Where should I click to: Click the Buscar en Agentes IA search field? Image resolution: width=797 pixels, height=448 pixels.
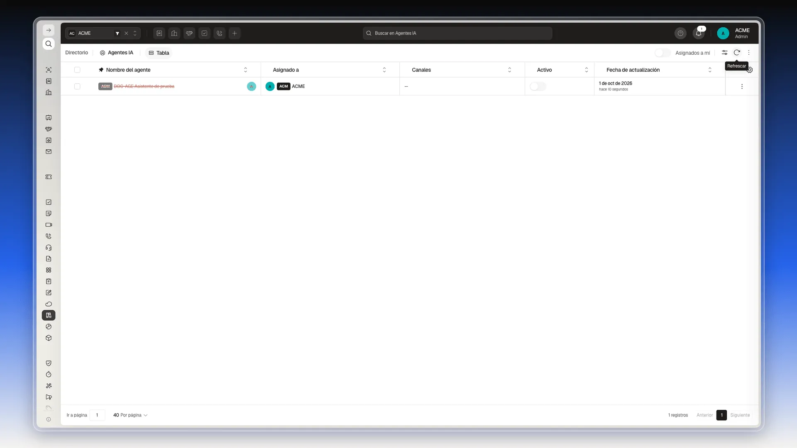tap(457, 33)
